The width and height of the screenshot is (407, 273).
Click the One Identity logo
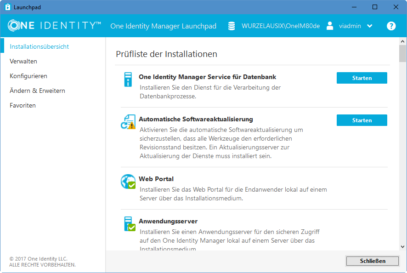coord(54,25)
